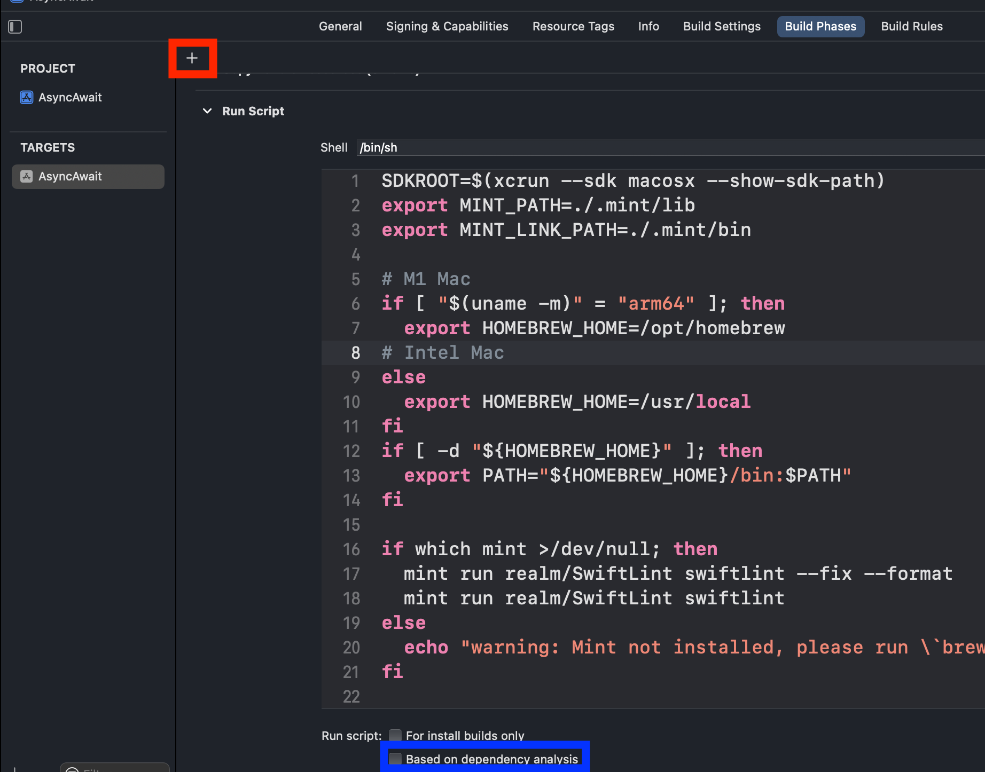The width and height of the screenshot is (985, 772).
Task: Select AsyncAwait under TARGETS
Action: (88, 176)
